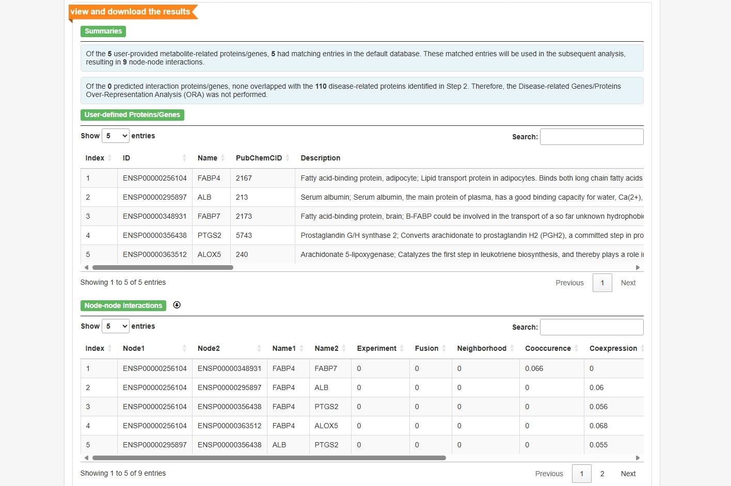
Task: Click the Node-node interactions section label
Action: (x=123, y=305)
